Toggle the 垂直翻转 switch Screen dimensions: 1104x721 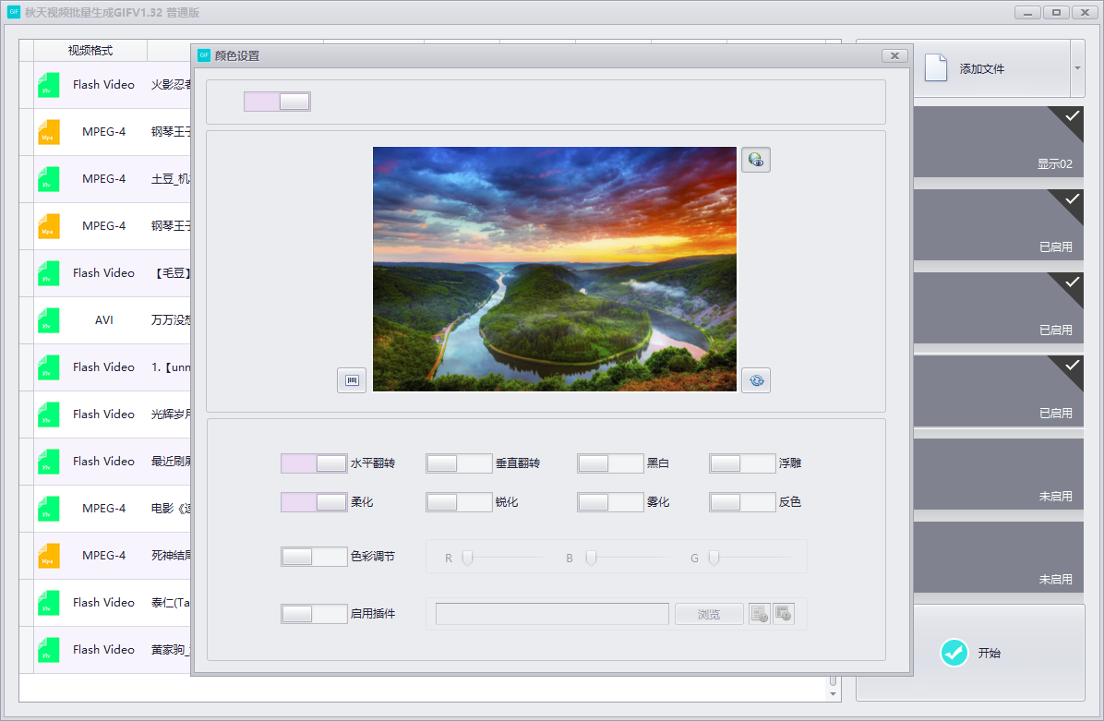[x=459, y=463]
